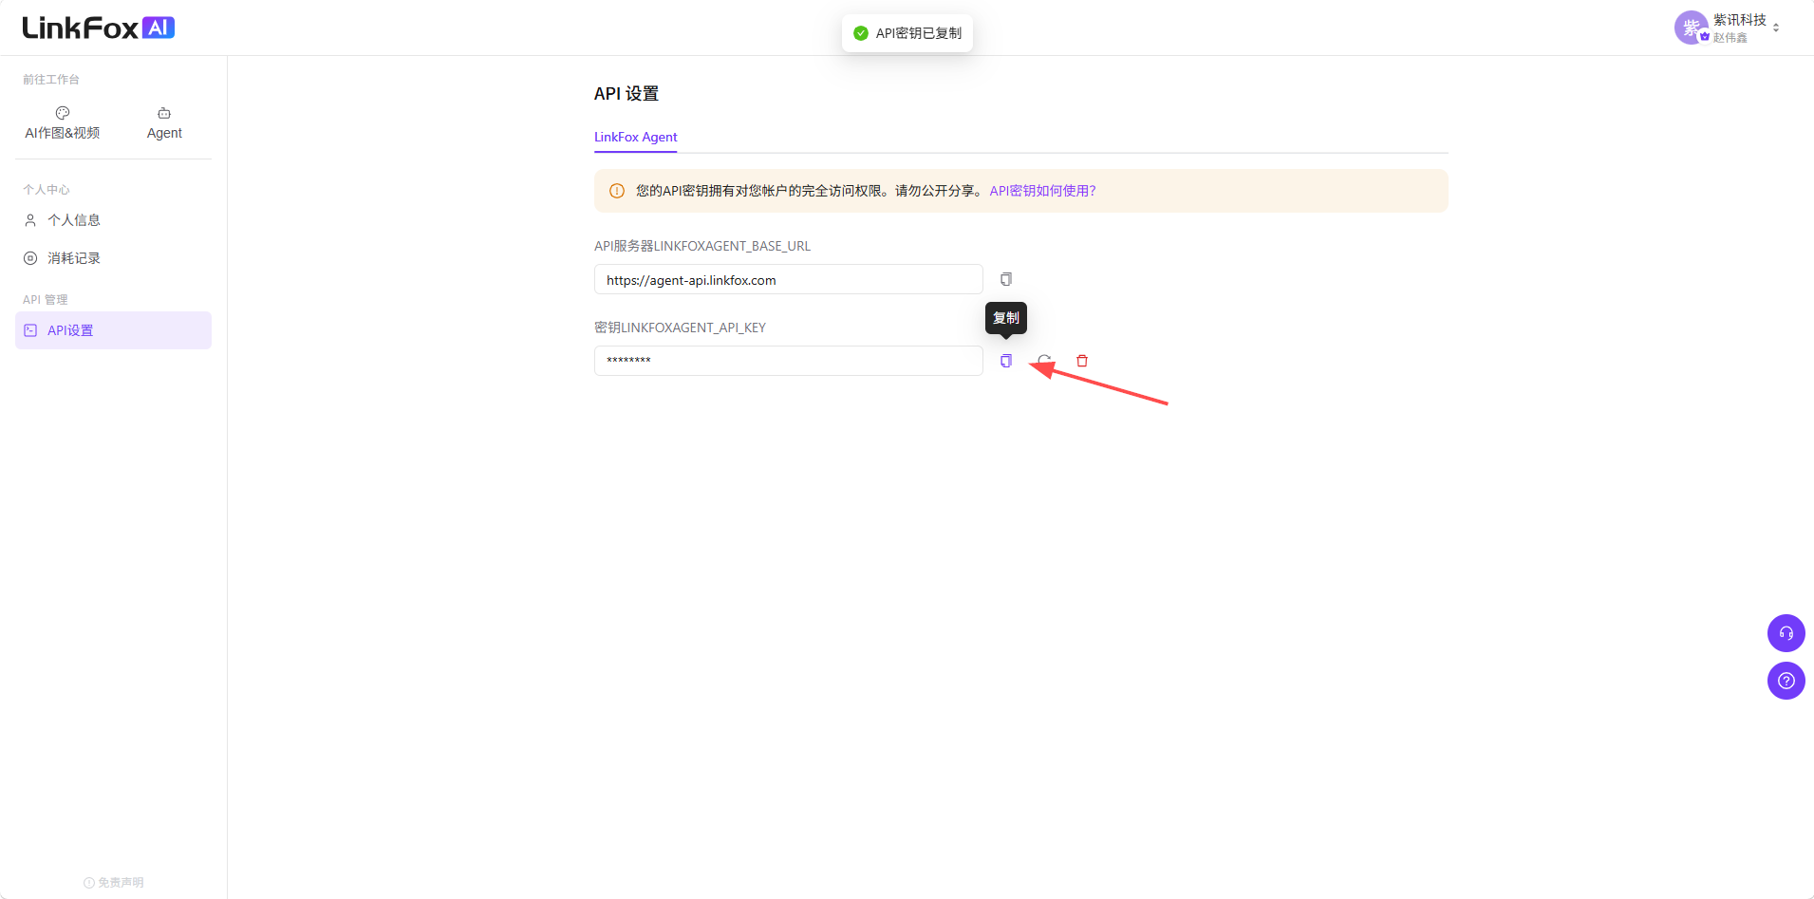Click the purple user avatar

(x=1691, y=28)
